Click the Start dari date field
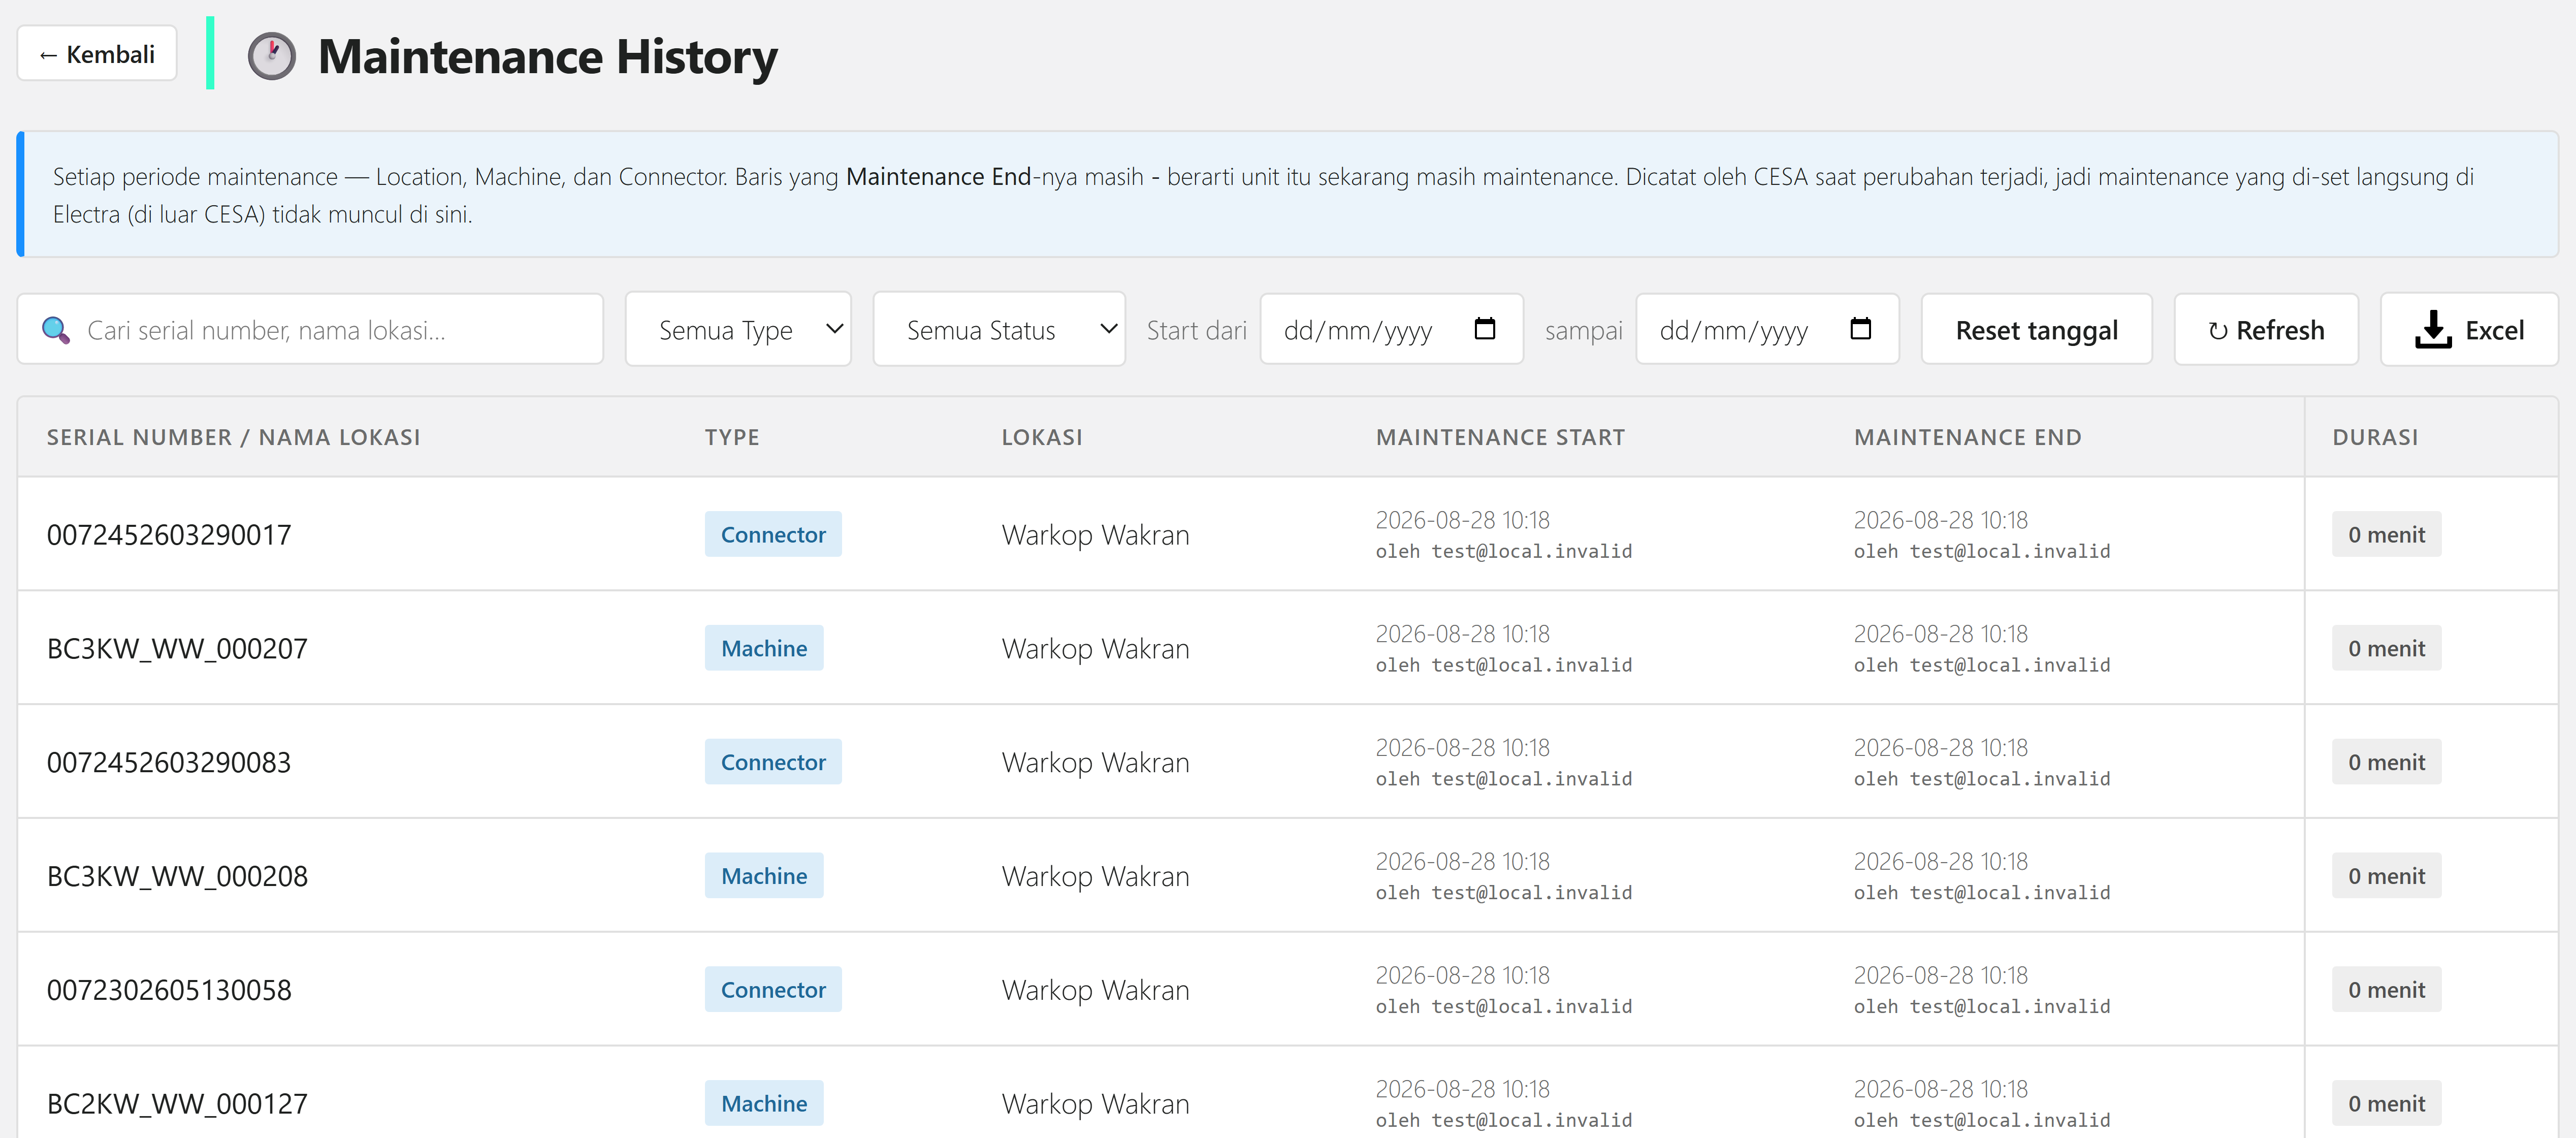The width and height of the screenshot is (2576, 1138). (1391, 329)
